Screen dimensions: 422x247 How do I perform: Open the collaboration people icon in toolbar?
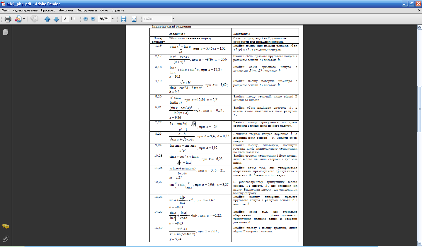[x=18, y=19]
